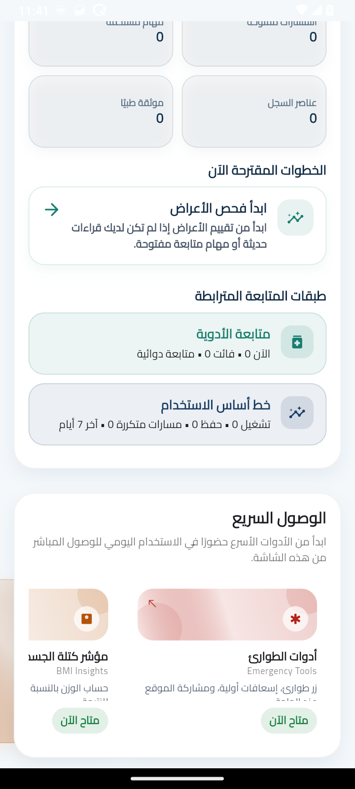The height and width of the screenshot is (789, 355).
Task: Select the موثقة طبيًا stat tile
Action: pyautogui.click(x=101, y=111)
